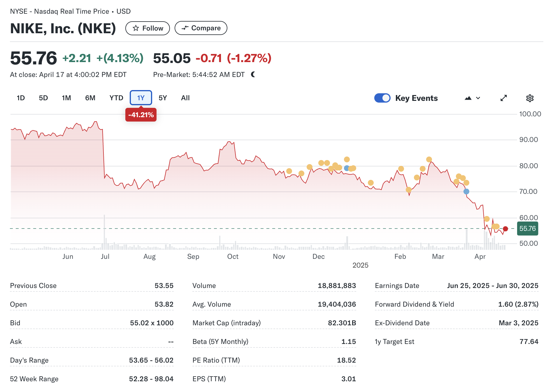Screen dimensions: 548x390
Task: Toggle the Key Events switch off
Action: pos(382,98)
